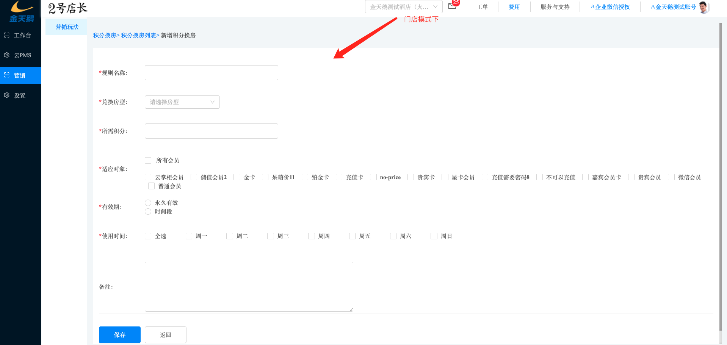
Task: Check the 嘉宾会员卡 checkbox
Action: 585,177
